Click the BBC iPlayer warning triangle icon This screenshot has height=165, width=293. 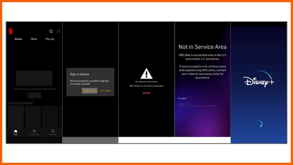(x=146, y=73)
